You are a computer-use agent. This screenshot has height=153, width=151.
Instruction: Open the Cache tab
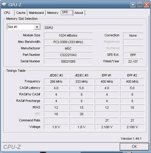coord(21,13)
